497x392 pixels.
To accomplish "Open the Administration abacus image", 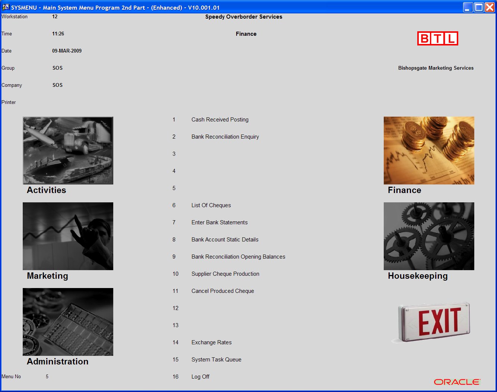I will tap(68, 322).
